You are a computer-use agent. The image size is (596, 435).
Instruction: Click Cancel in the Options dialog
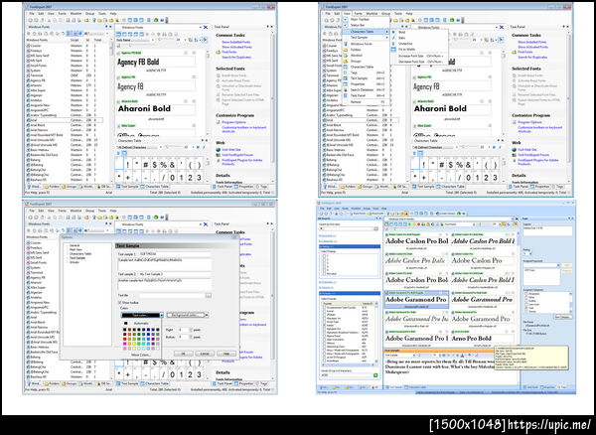[205, 354]
